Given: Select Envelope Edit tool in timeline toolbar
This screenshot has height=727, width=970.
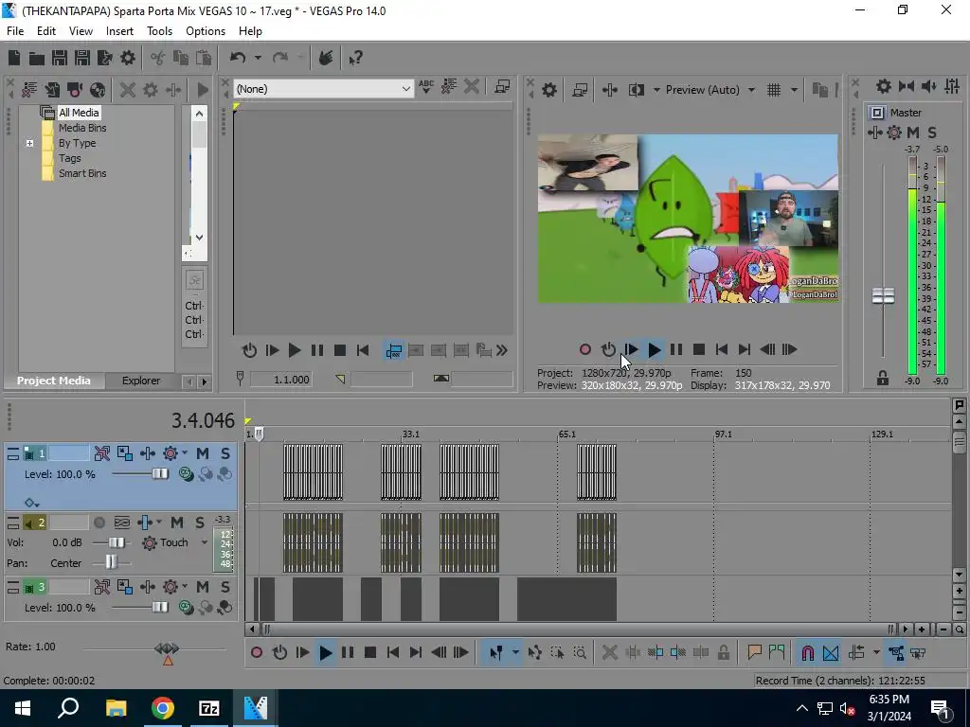Looking at the screenshot, I should click(534, 652).
